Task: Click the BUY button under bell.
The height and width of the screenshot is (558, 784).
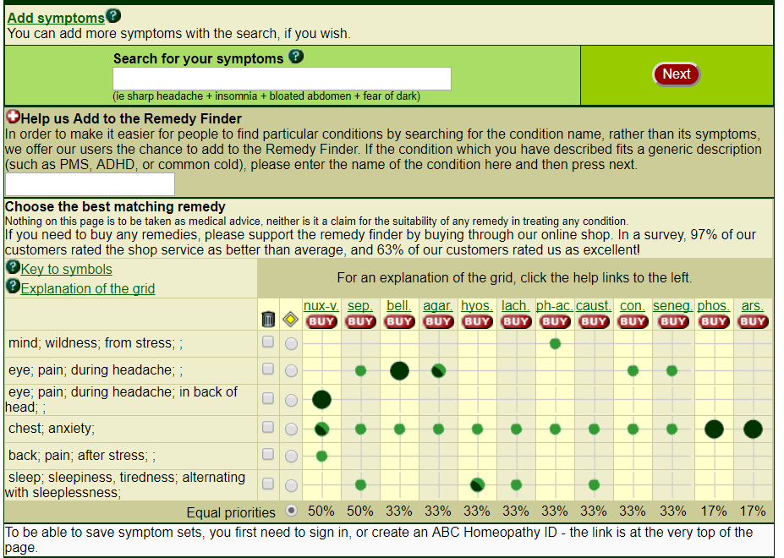Action: [399, 321]
